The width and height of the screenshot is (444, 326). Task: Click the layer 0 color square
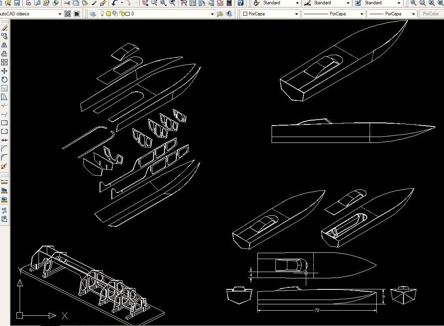[127, 14]
